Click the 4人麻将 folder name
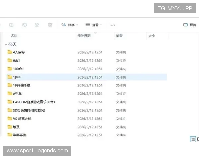This screenshot has height=159, width=199. [19, 52]
